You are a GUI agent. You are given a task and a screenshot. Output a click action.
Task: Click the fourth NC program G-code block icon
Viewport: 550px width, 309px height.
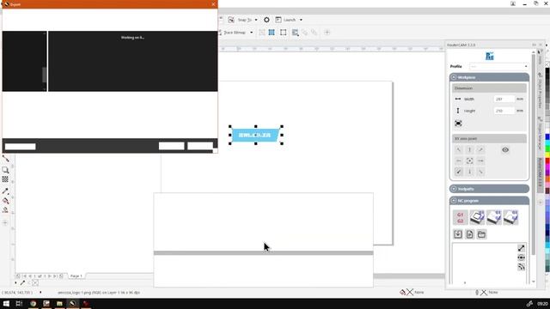tap(510, 217)
